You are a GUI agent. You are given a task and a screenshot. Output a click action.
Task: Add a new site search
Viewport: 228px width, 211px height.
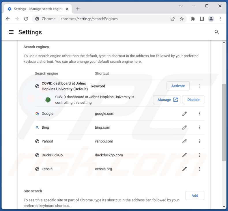[195, 195]
